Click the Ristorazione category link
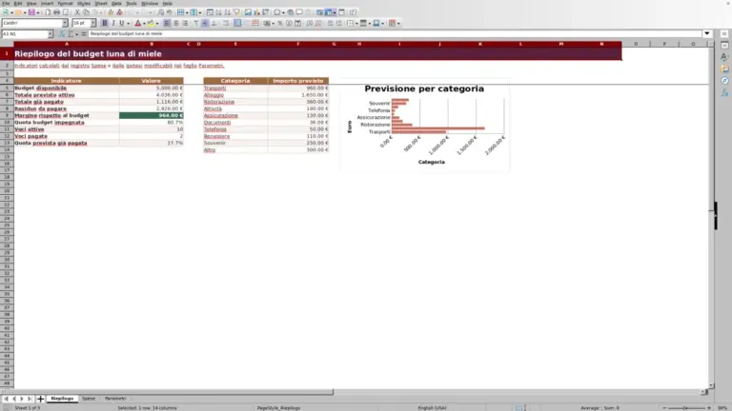 219,102
